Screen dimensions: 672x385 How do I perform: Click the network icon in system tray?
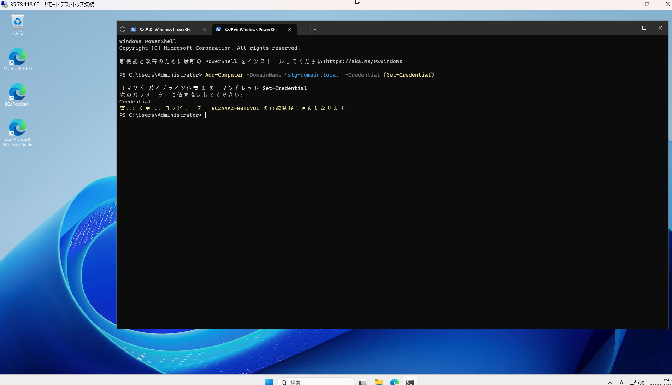point(632,382)
